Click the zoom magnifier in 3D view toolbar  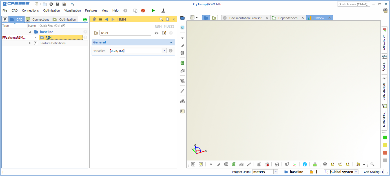372,164
